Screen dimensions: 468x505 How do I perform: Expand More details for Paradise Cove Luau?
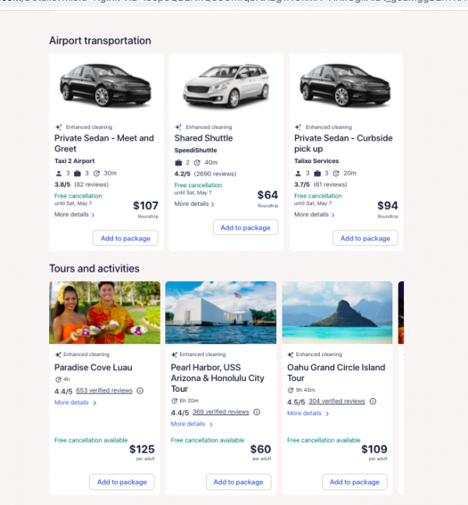pyautogui.click(x=76, y=403)
